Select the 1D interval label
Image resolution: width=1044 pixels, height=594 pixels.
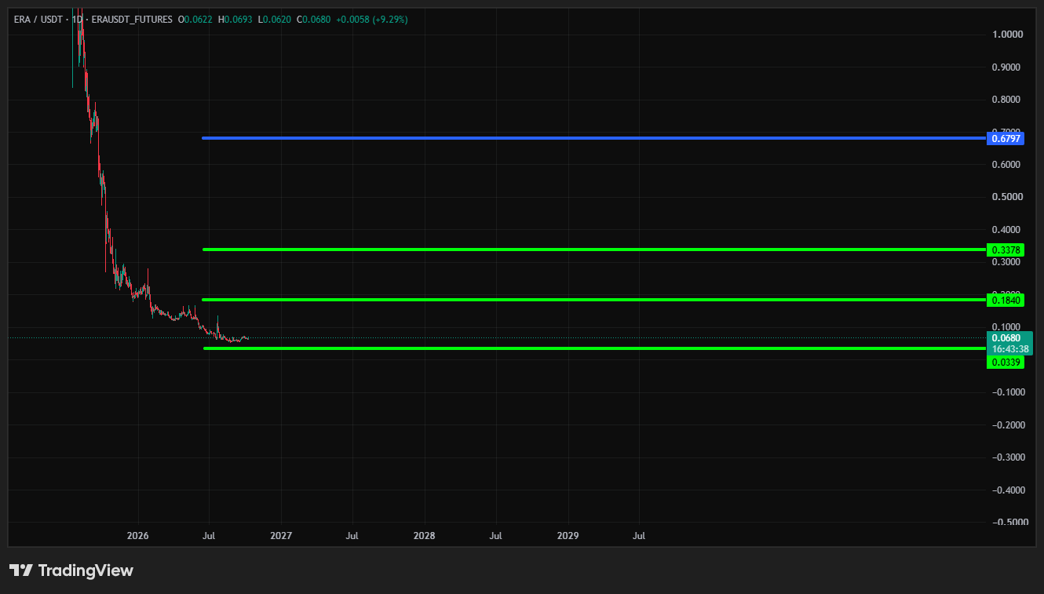tap(78, 19)
